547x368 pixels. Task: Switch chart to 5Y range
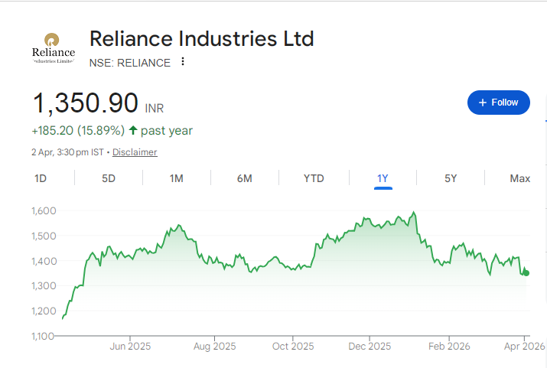451,178
